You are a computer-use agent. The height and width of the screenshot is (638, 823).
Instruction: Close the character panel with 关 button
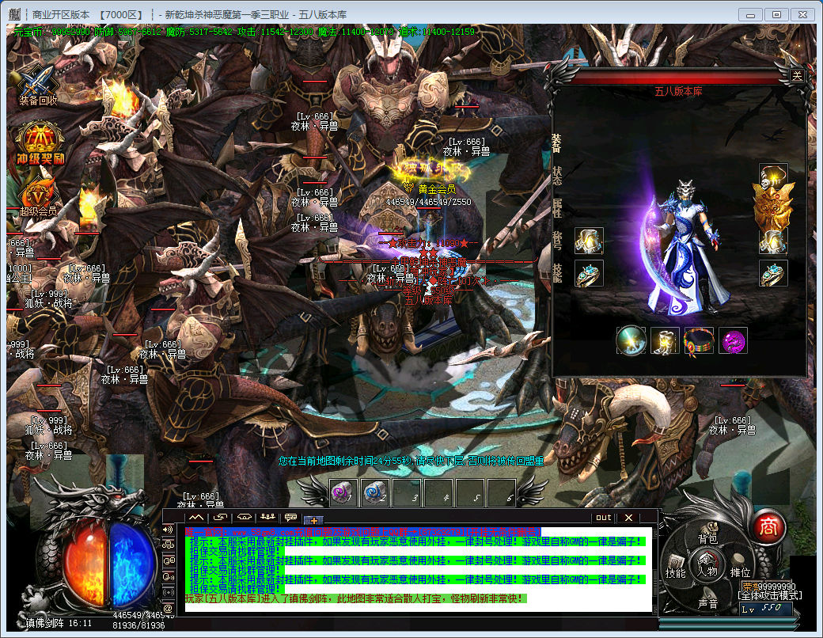(x=797, y=76)
